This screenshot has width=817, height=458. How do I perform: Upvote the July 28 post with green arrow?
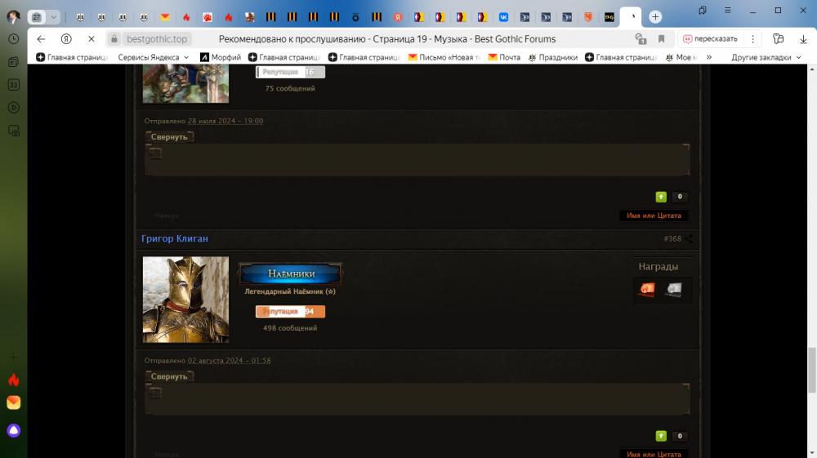[x=661, y=197]
